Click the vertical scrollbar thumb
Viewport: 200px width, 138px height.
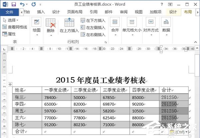(197, 66)
